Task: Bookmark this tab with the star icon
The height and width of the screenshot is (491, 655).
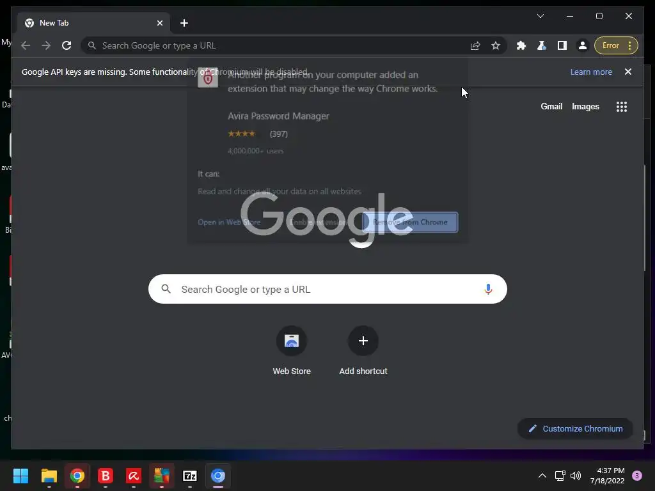Action: coord(496,45)
